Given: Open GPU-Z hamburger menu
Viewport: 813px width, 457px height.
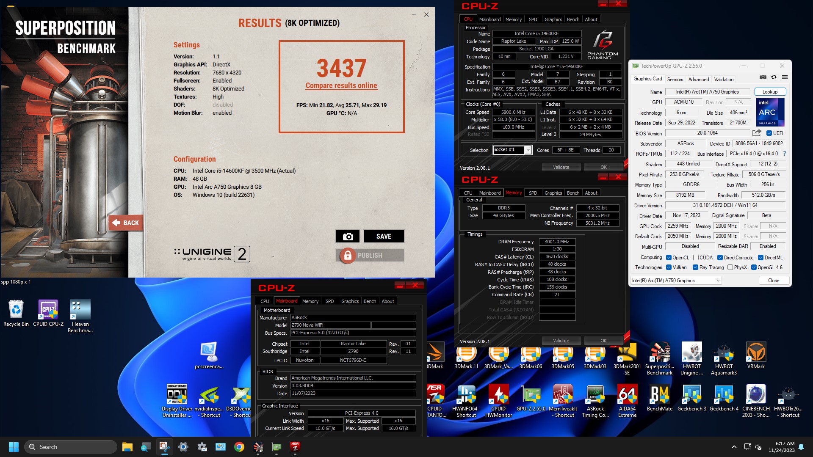Looking at the screenshot, I should click(x=785, y=77).
